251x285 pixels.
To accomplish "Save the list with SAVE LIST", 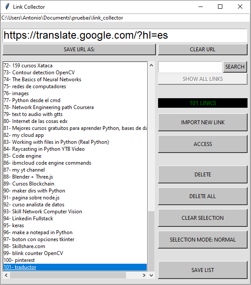I will (203, 270).
